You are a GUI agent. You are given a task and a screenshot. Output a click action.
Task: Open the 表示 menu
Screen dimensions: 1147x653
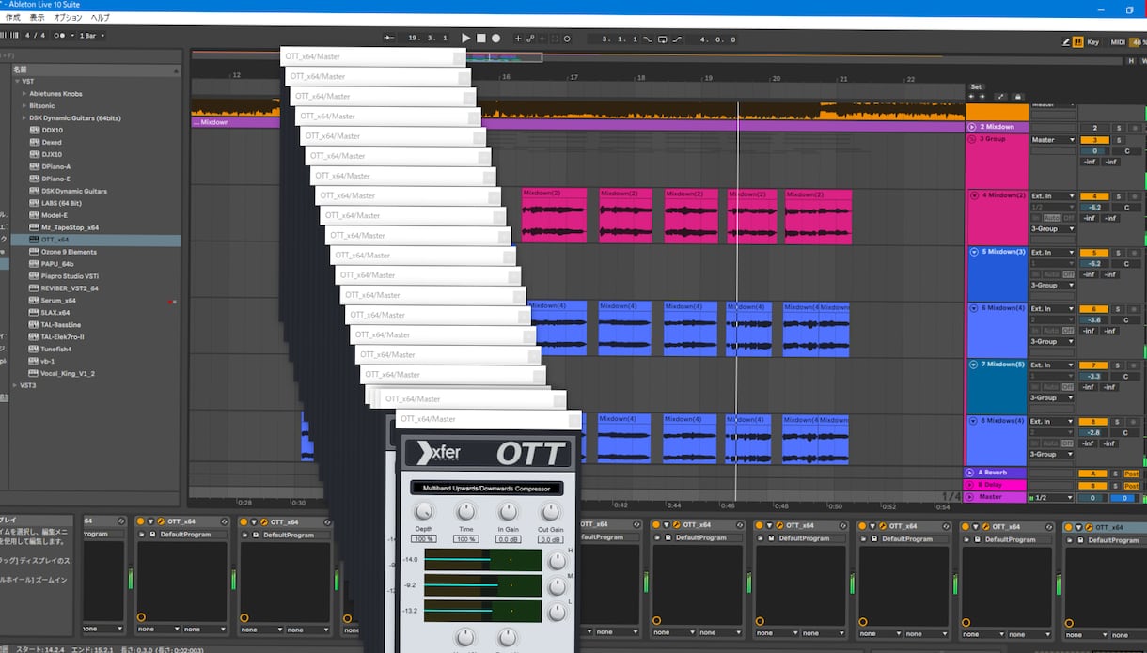point(37,18)
